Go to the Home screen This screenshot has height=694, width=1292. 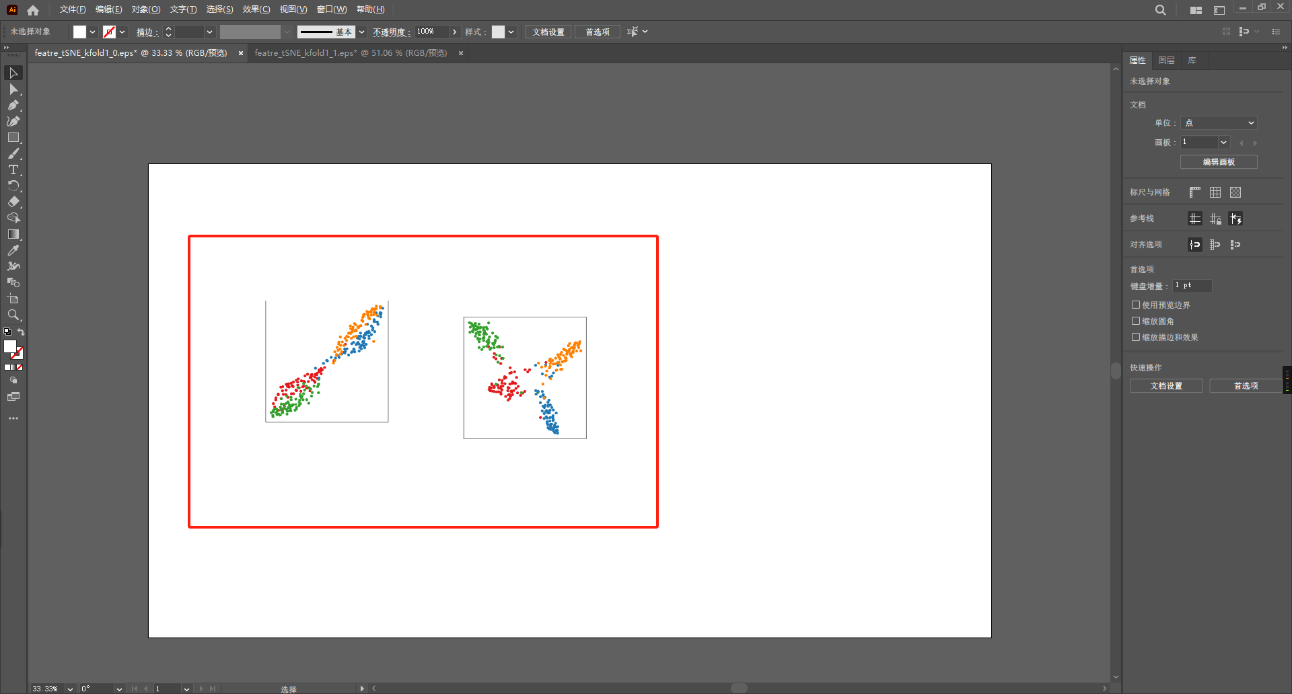(33, 10)
